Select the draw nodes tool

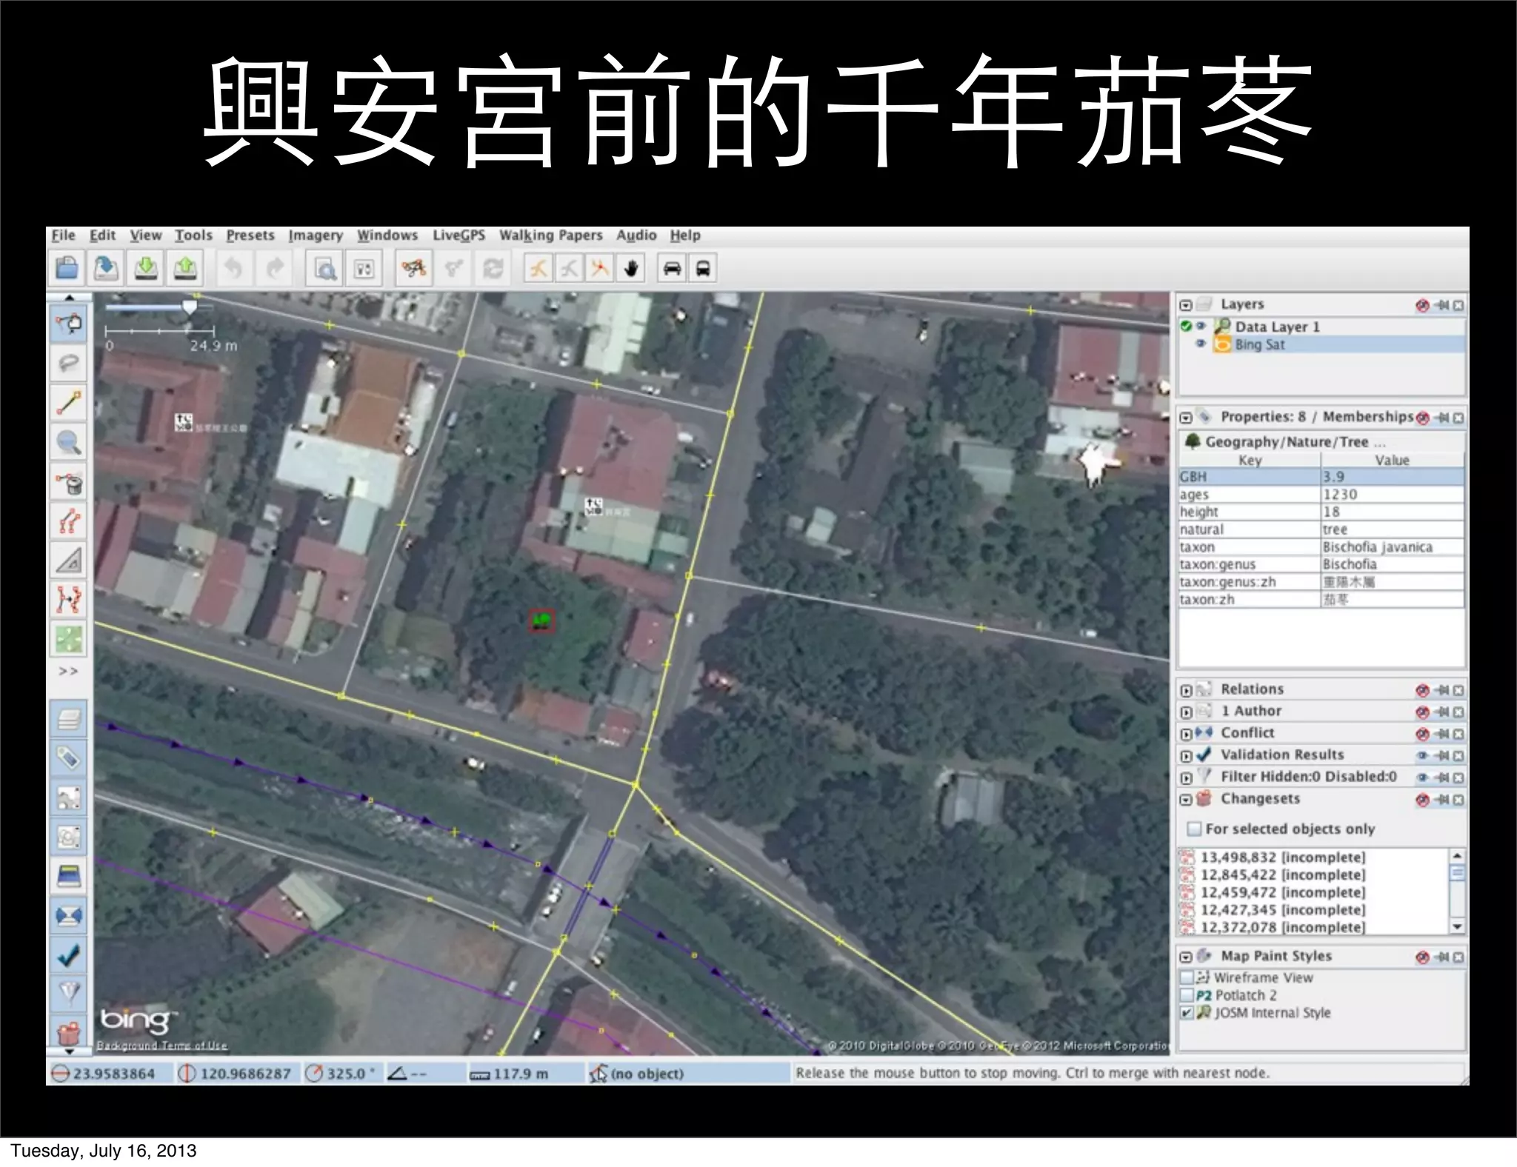pyautogui.click(x=69, y=403)
